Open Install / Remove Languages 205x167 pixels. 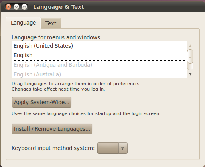[x=52, y=129]
